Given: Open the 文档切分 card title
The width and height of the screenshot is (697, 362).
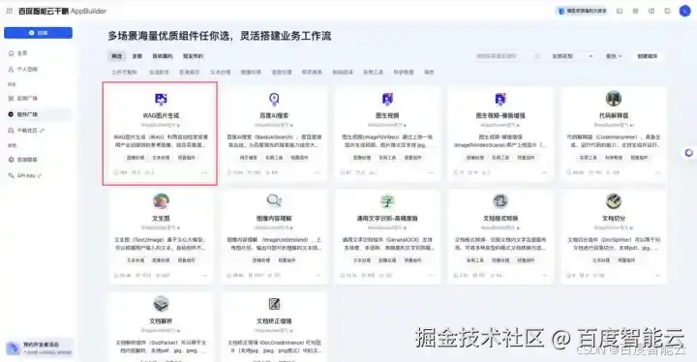Looking at the screenshot, I should click(x=614, y=219).
